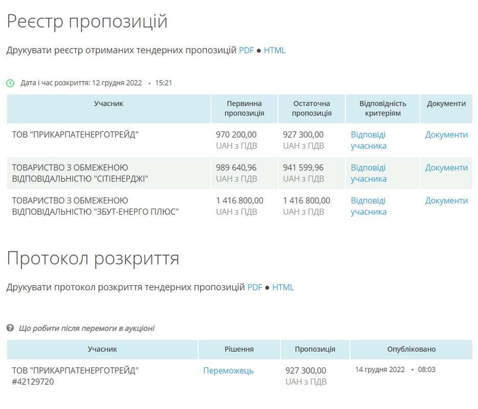Open PDF of received tender proposals register

click(246, 50)
